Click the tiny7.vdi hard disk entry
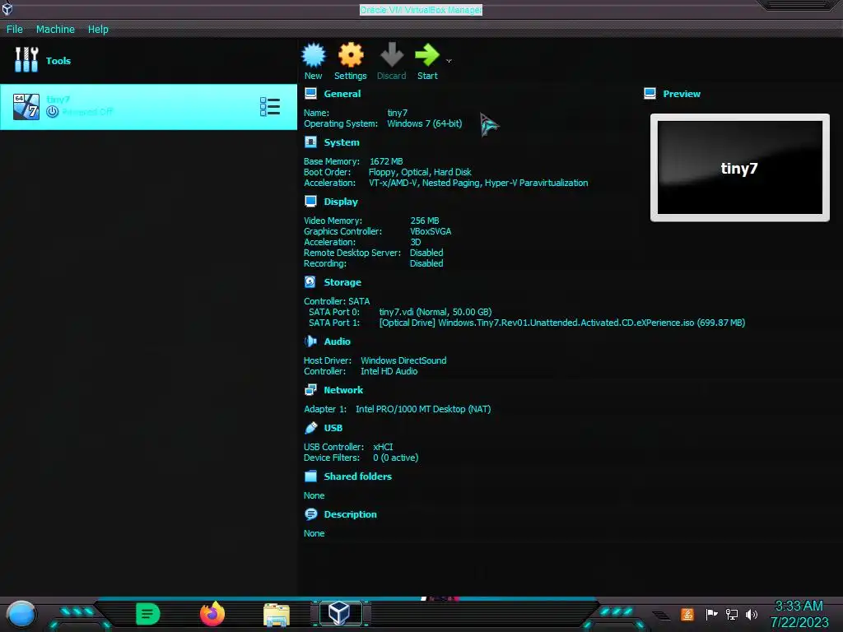Screen dimensions: 843x632 click(x=435, y=312)
